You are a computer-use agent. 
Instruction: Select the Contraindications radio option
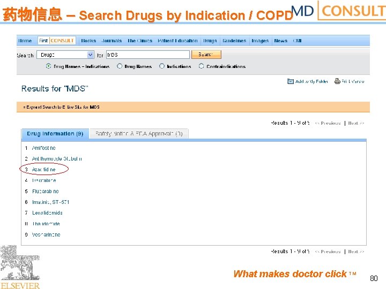(x=202, y=66)
